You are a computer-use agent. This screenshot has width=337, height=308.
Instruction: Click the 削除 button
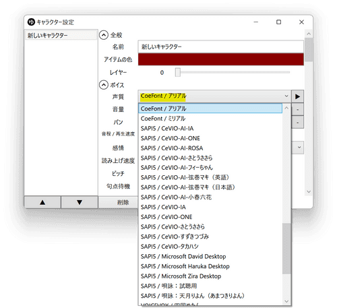click(x=123, y=202)
